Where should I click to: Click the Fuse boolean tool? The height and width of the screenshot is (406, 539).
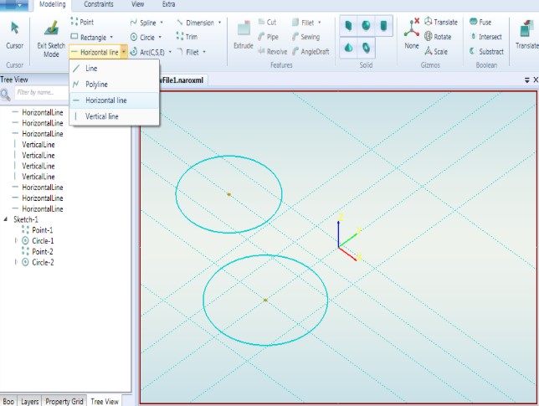click(480, 22)
